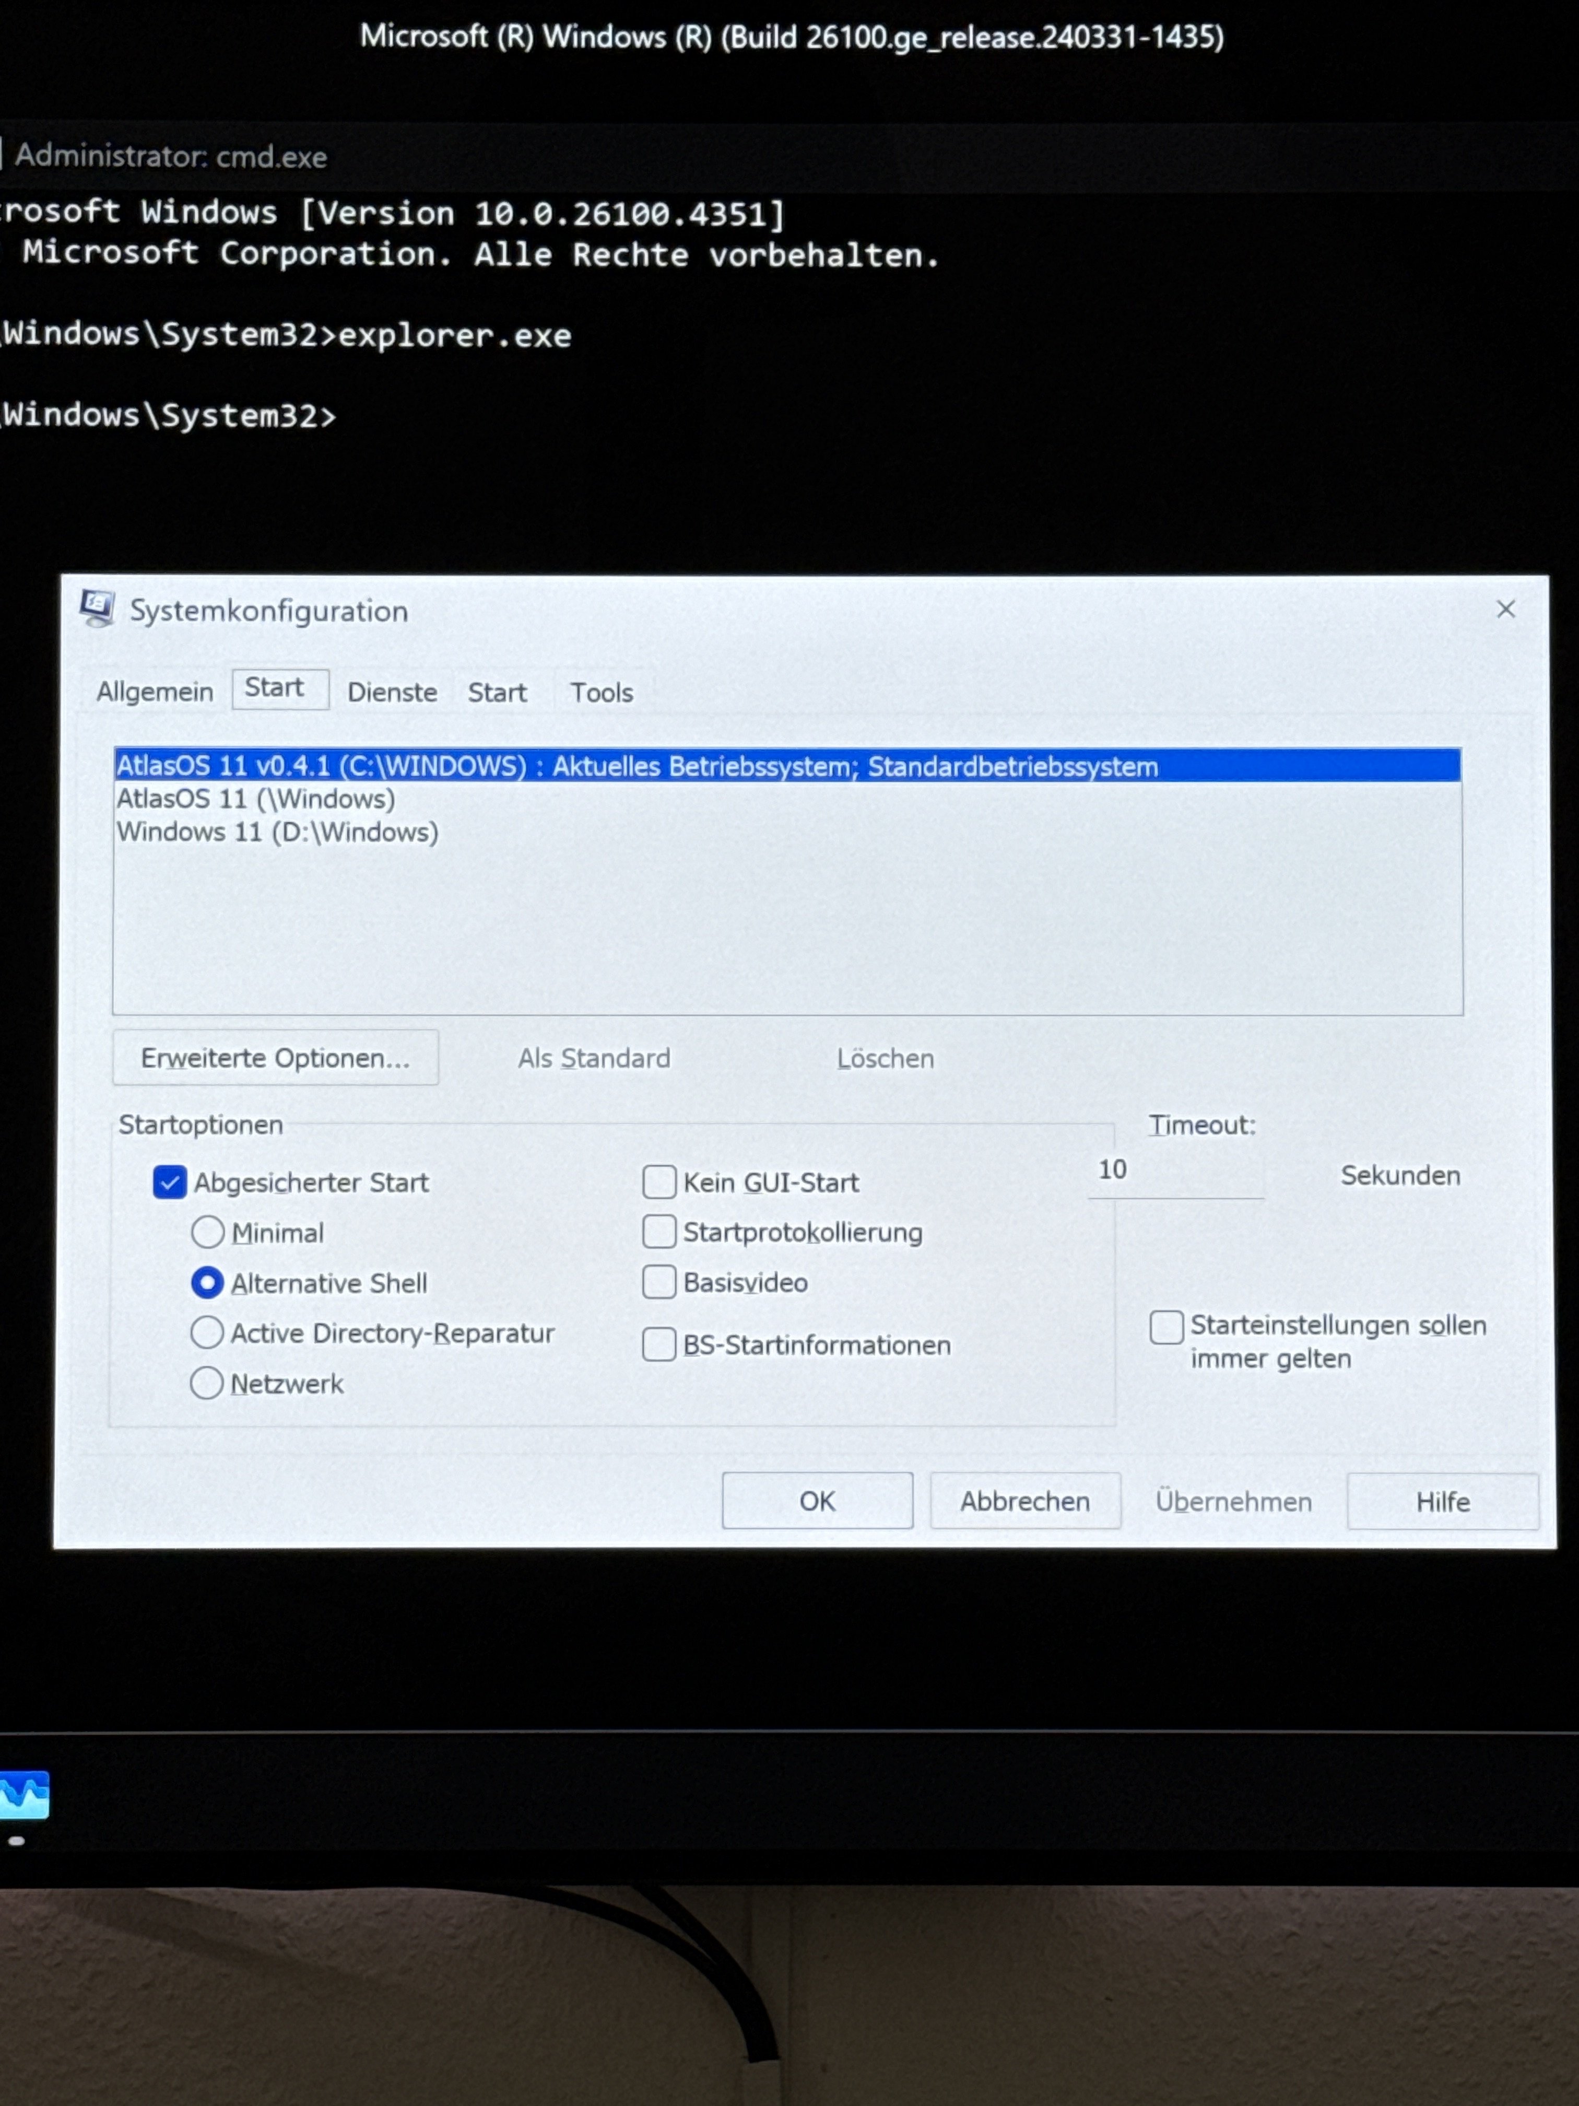Choose the Active Directory-Reparatur option
The width and height of the screenshot is (1579, 2106).
pyautogui.click(x=207, y=1333)
